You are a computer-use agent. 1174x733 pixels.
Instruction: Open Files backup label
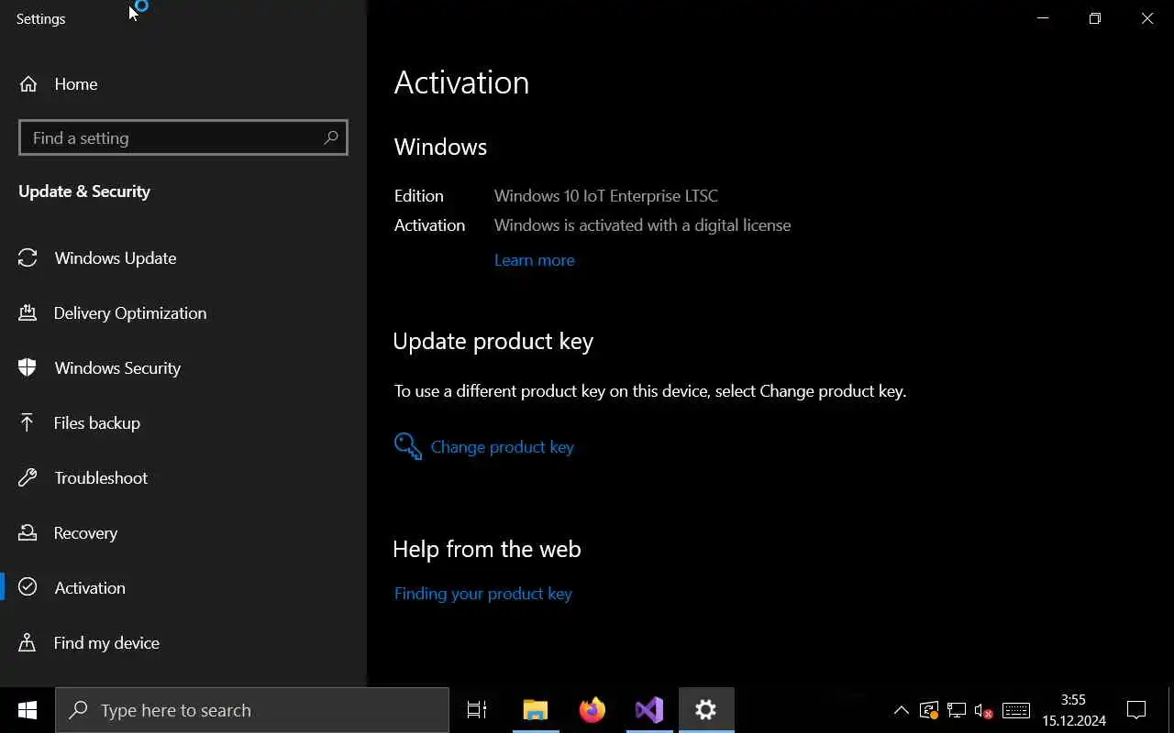[97, 423]
